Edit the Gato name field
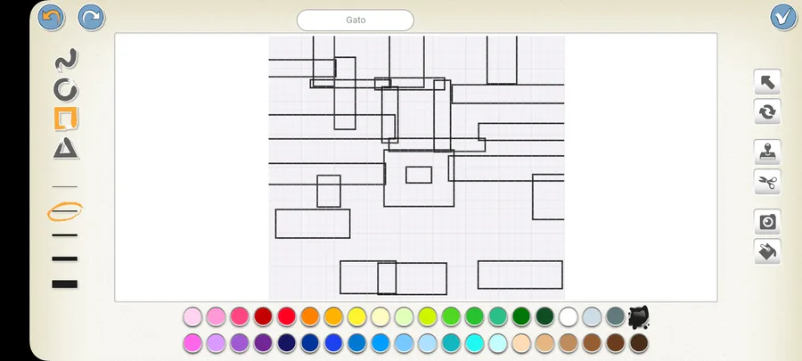The width and height of the screenshot is (802, 361). (356, 20)
